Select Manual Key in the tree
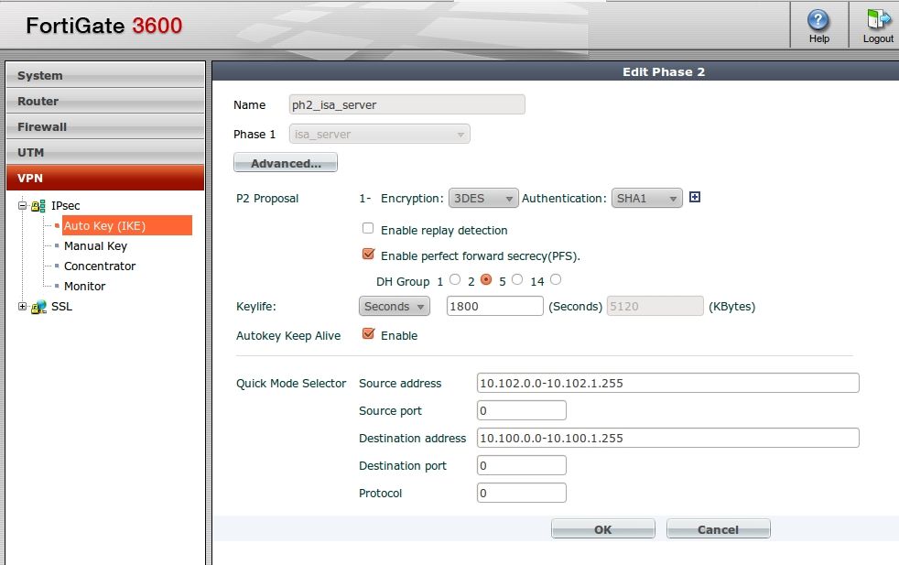This screenshot has width=899, height=565. tap(96, 246)
